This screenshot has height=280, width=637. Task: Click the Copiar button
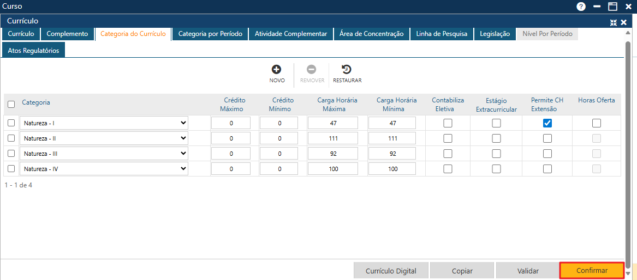[462, 271]
